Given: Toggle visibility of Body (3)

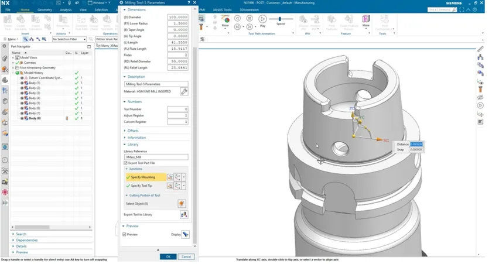Looking at the screenshot, I should click(22, 93).
